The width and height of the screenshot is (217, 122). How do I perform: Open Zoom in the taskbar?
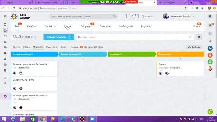92,119
